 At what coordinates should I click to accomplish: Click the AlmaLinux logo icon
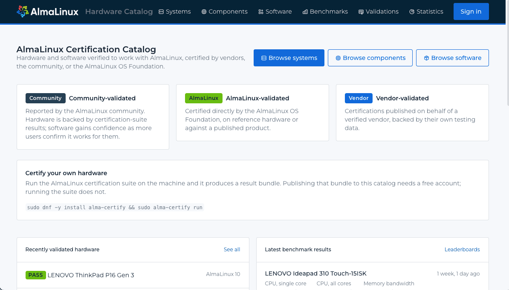[x=23, y=11]
